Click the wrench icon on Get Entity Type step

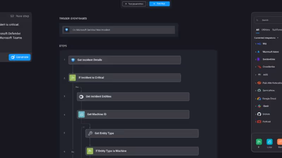(90, 133)
